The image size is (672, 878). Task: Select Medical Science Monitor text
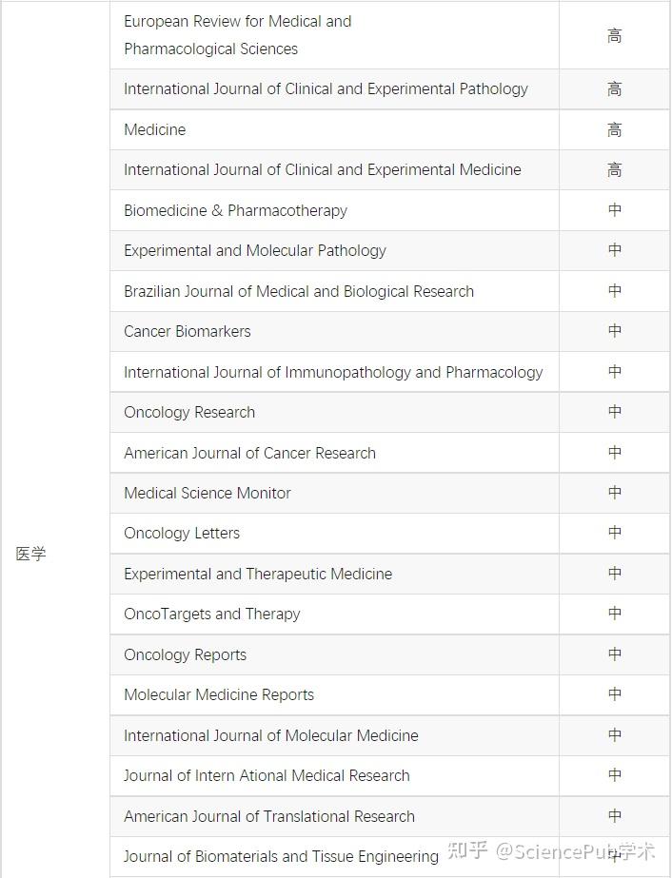(208, 493)
